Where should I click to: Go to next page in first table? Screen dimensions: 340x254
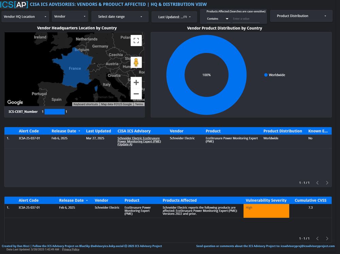327,183
